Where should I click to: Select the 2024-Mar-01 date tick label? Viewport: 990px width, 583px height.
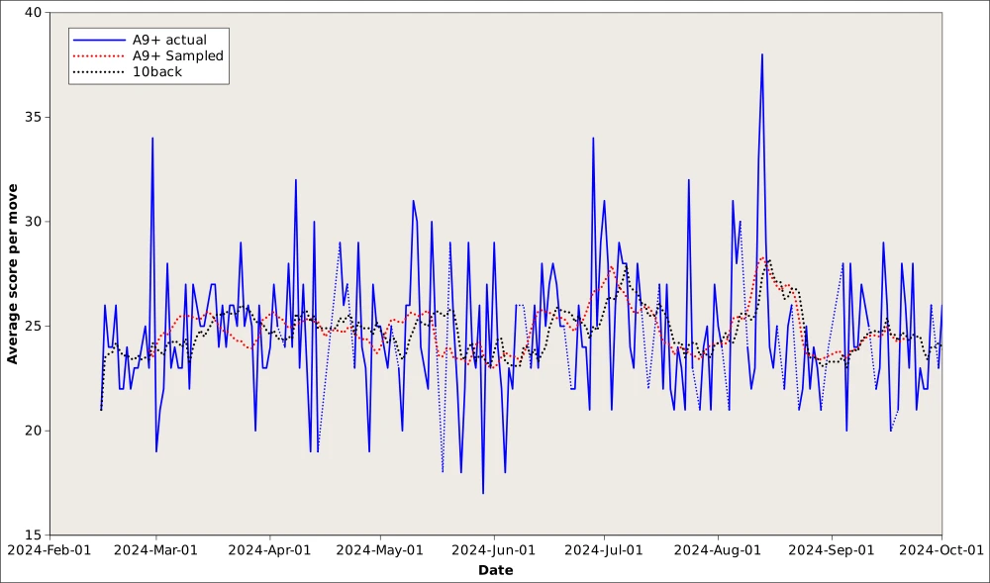[x=156, y=549]
